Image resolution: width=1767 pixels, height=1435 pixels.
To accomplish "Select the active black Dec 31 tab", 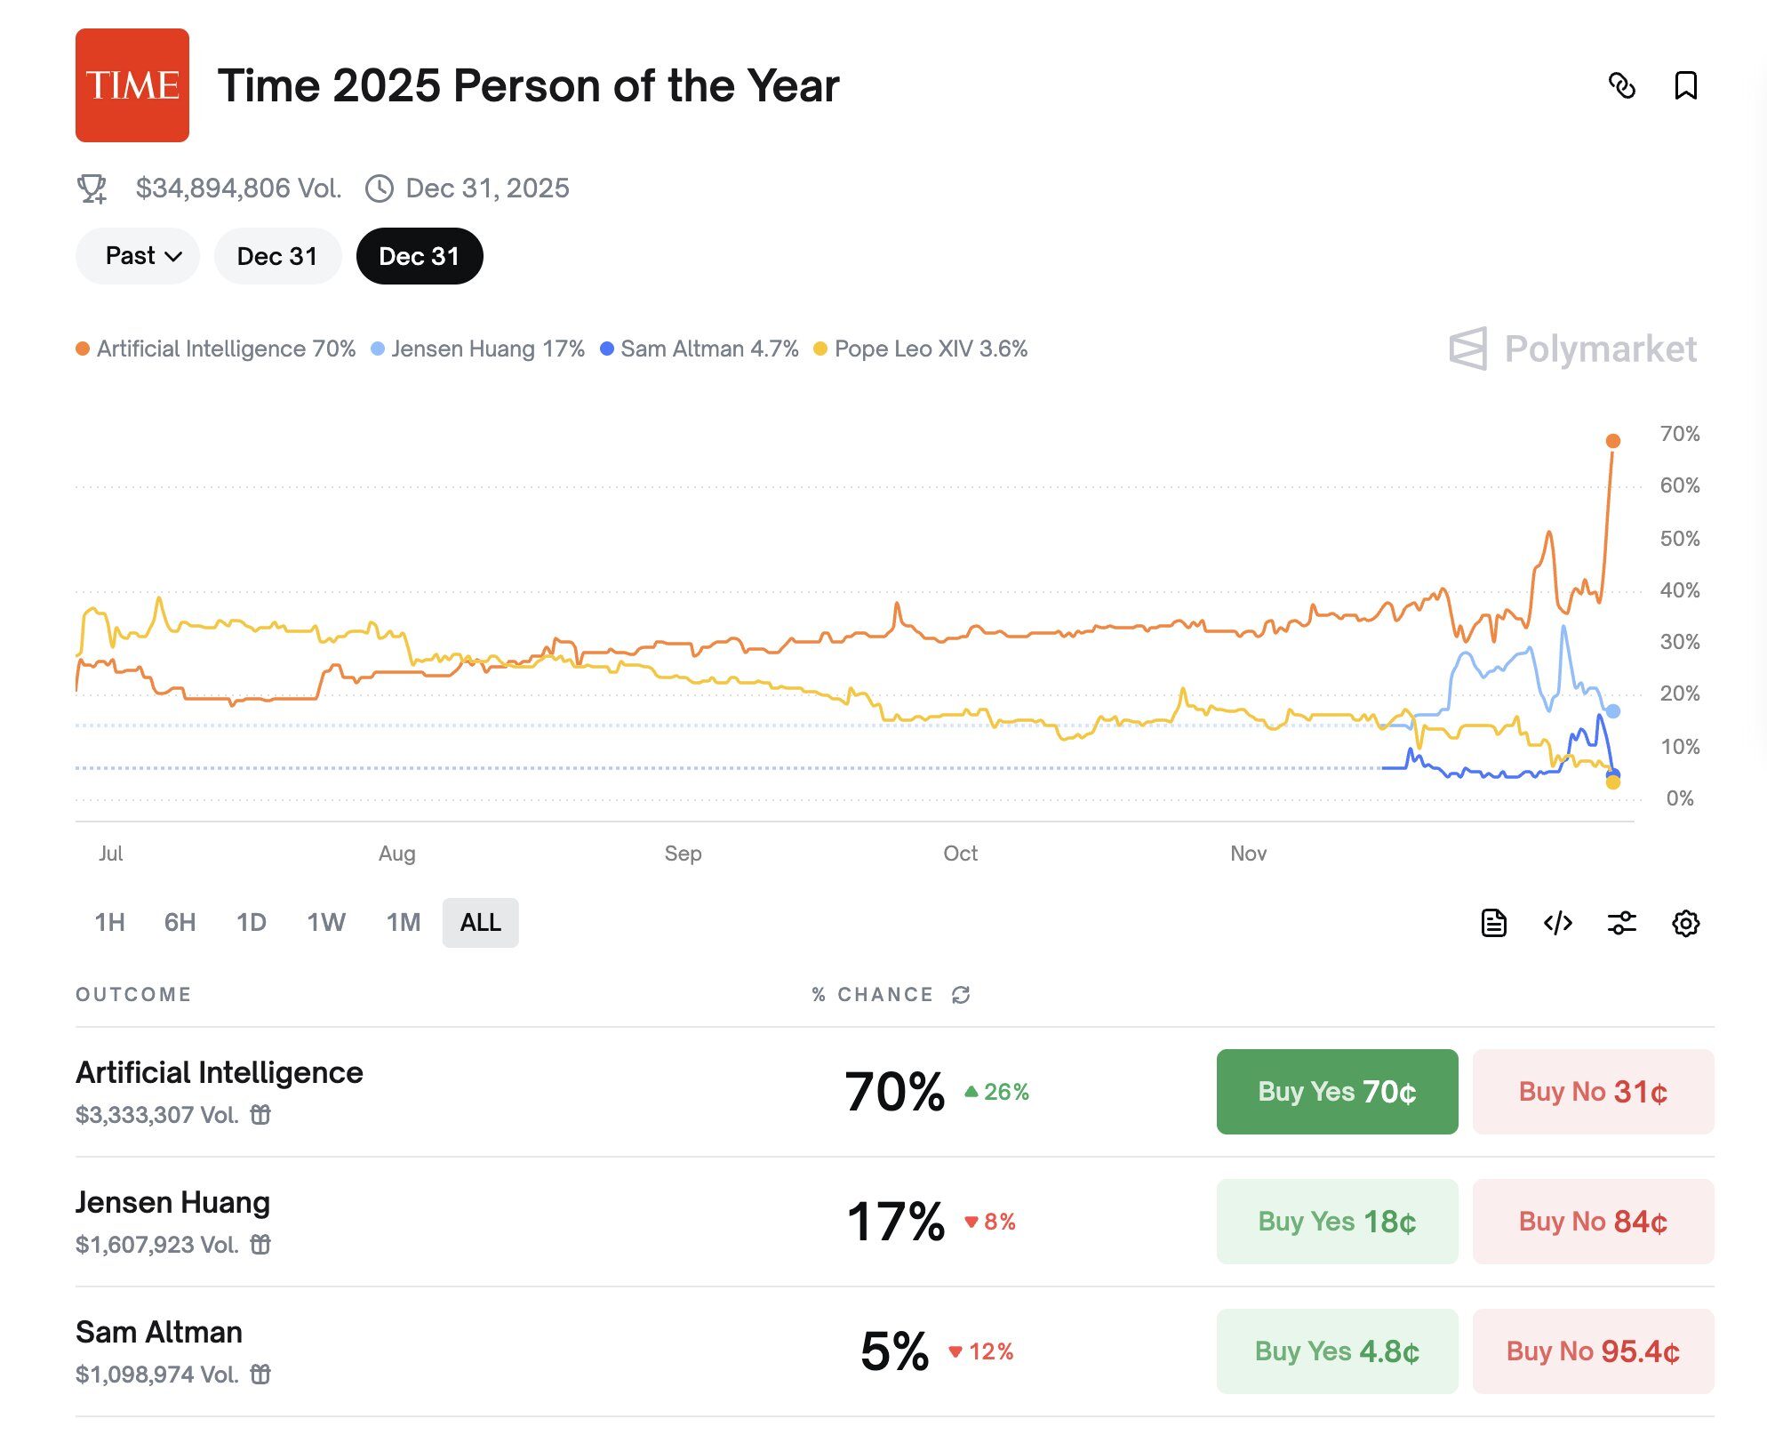I will [x=420, y=256].
